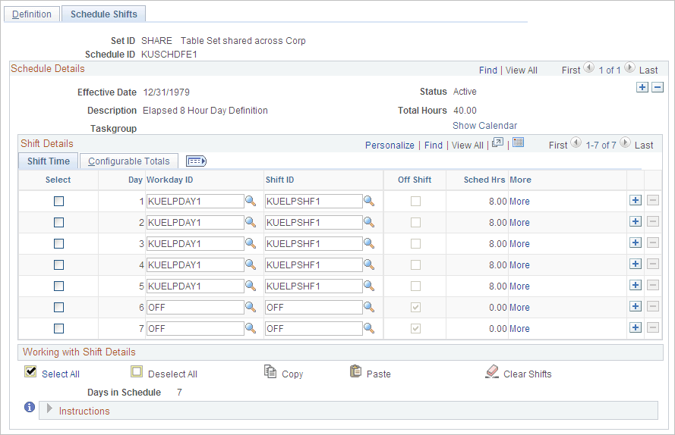Open Workday ID lookup for day 1
675x435 pixels.
[x=251, y=201]
